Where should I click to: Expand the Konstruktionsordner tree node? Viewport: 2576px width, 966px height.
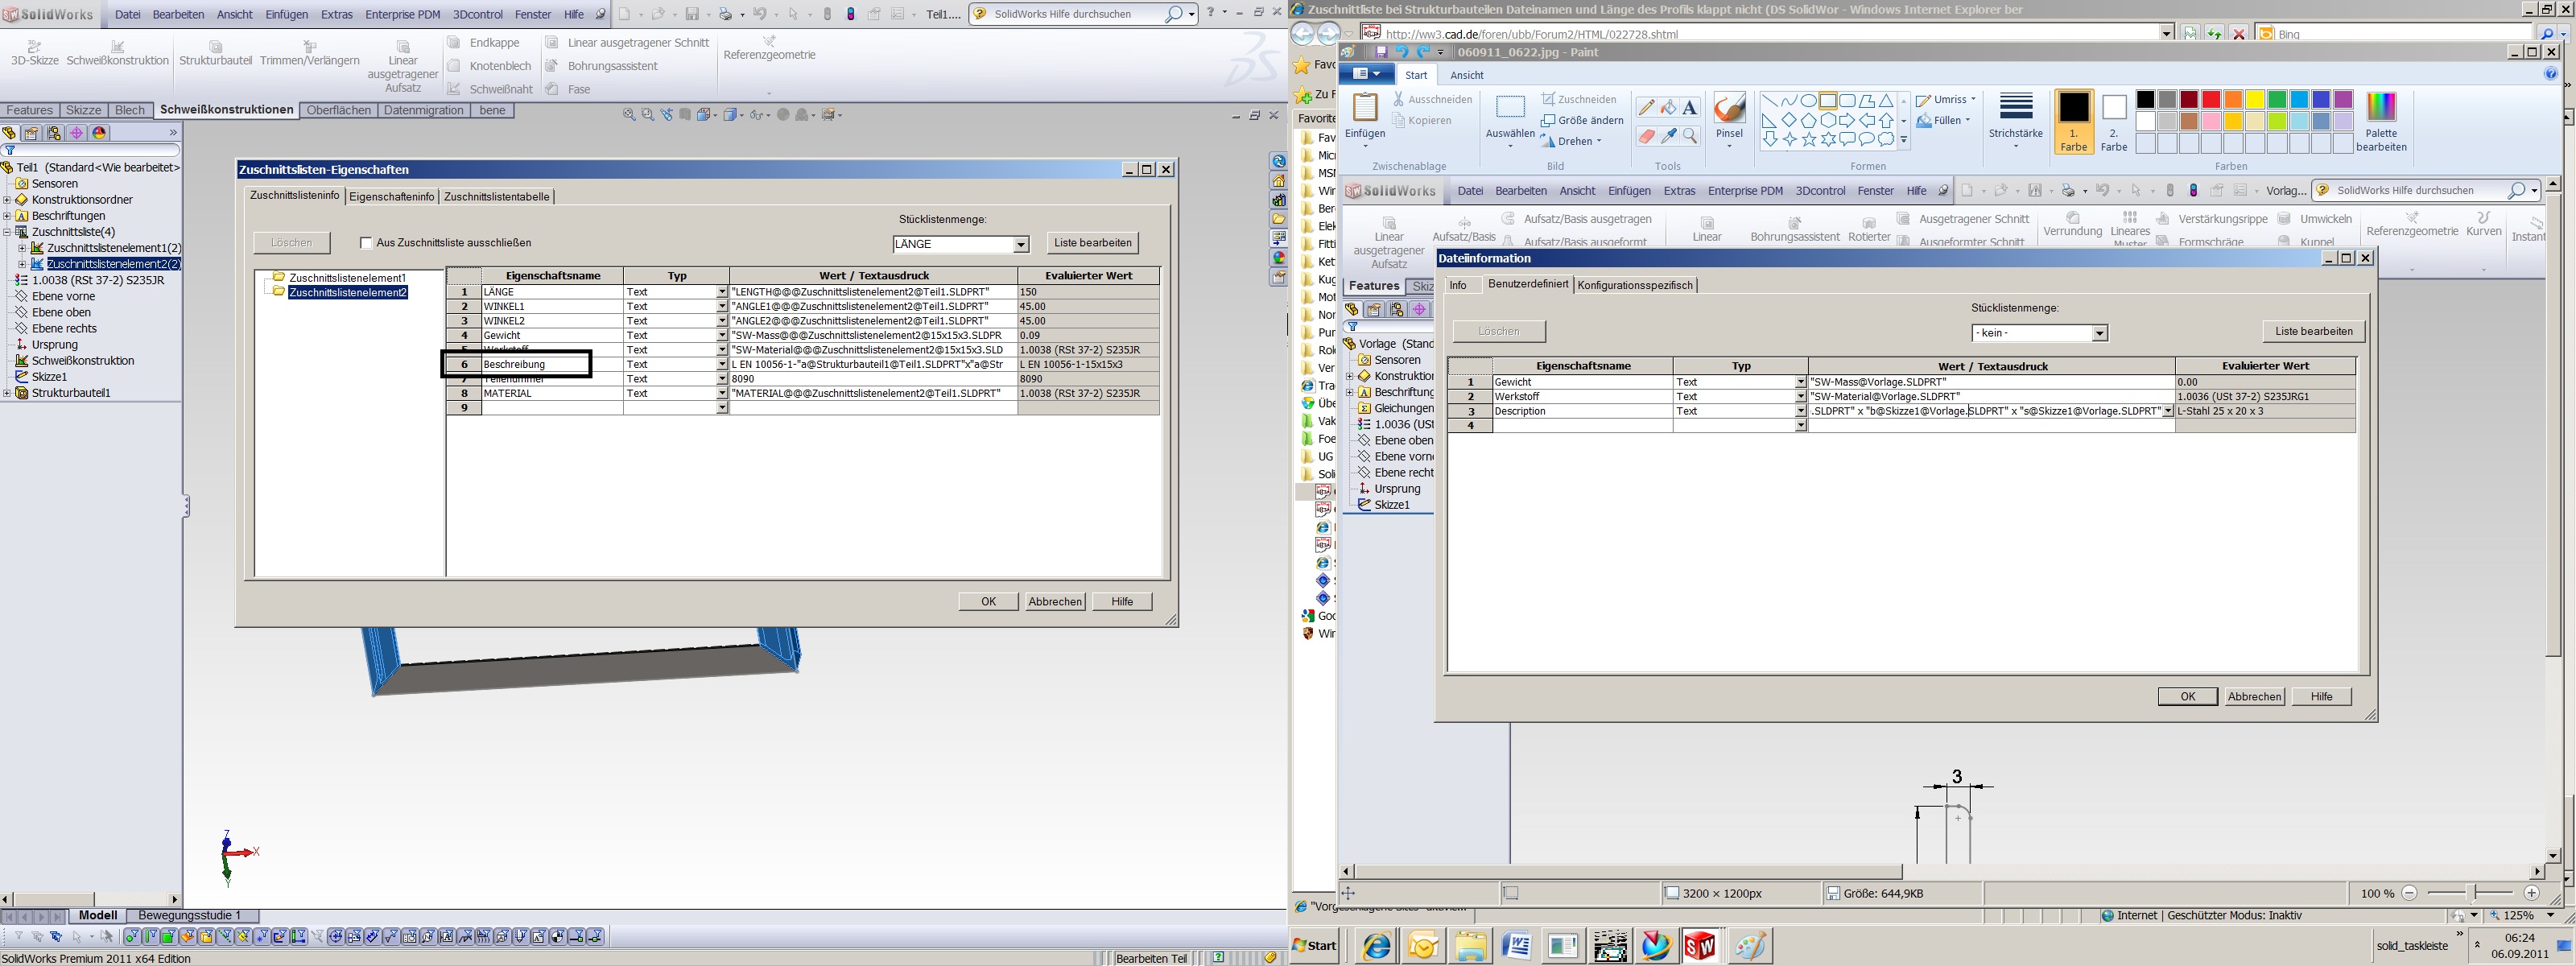[7, 200]
